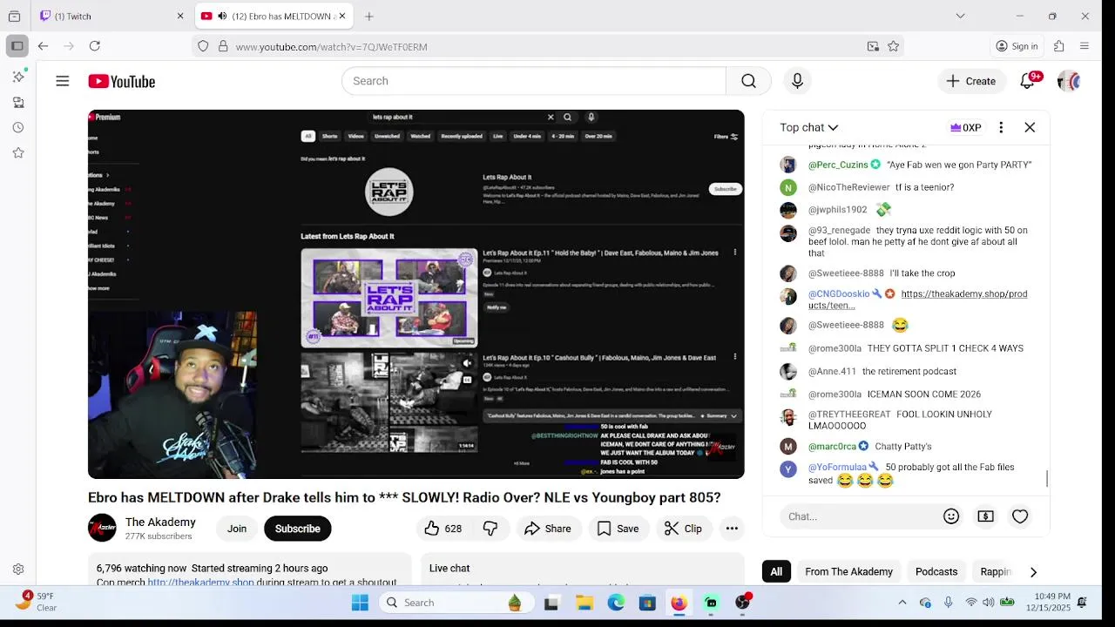
Task: Open the account avatar menu
Action: point(1069,81)
